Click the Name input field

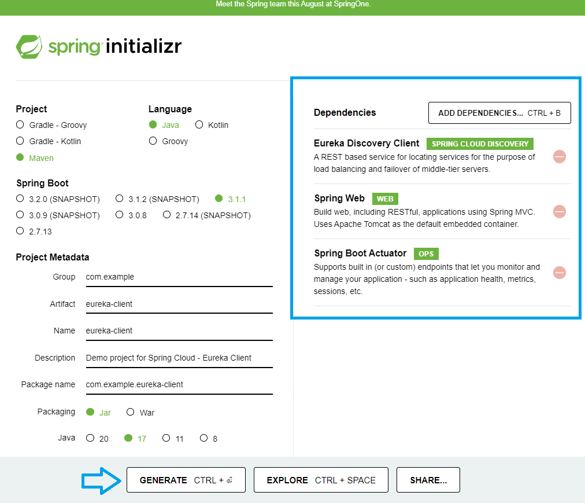179,331
